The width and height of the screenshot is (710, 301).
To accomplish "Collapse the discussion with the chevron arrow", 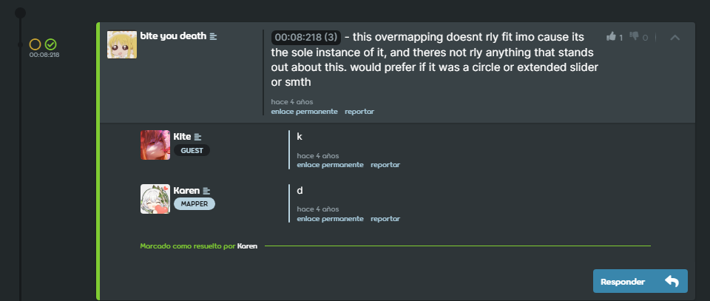I will point(674,38).
